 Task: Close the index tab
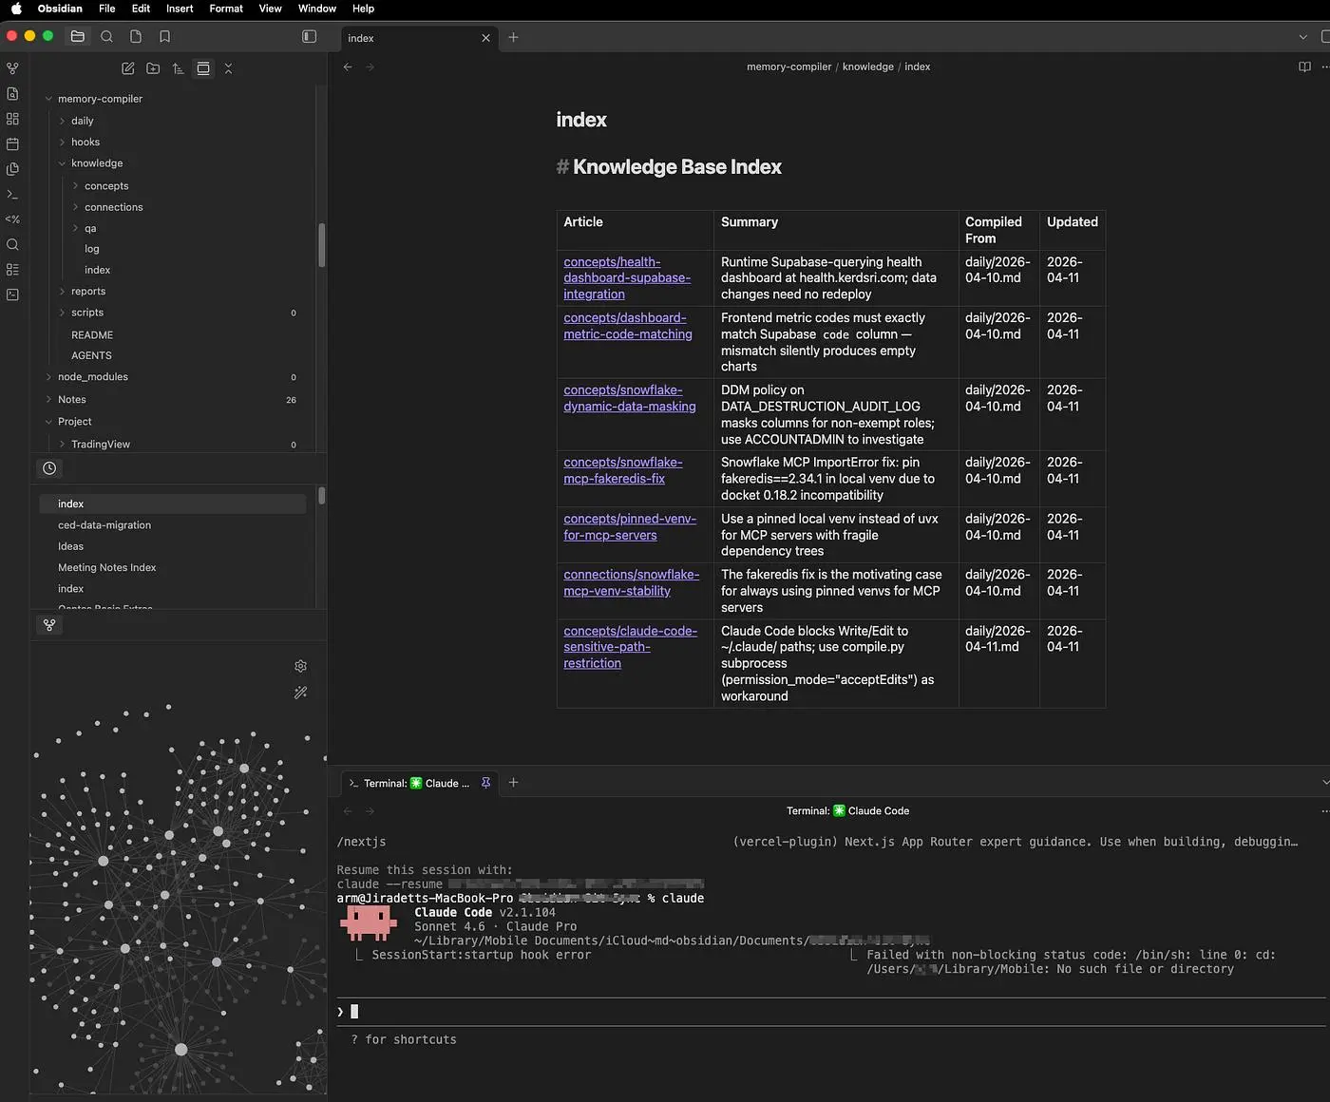click(x=486, y=38)
